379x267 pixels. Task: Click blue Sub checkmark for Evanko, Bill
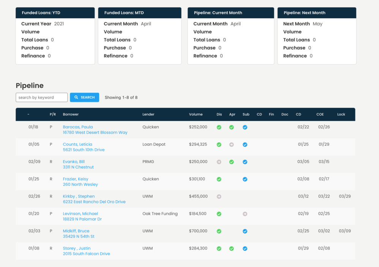tap(245, 162)
